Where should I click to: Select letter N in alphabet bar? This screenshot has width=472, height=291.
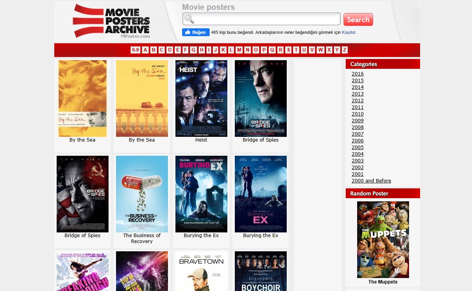247,50
